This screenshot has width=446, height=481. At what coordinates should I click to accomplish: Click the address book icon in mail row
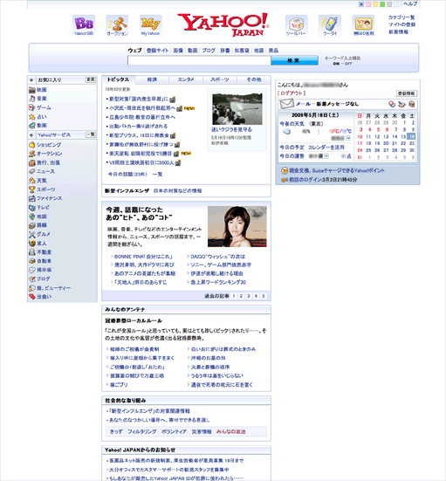[x=392, y=104]
